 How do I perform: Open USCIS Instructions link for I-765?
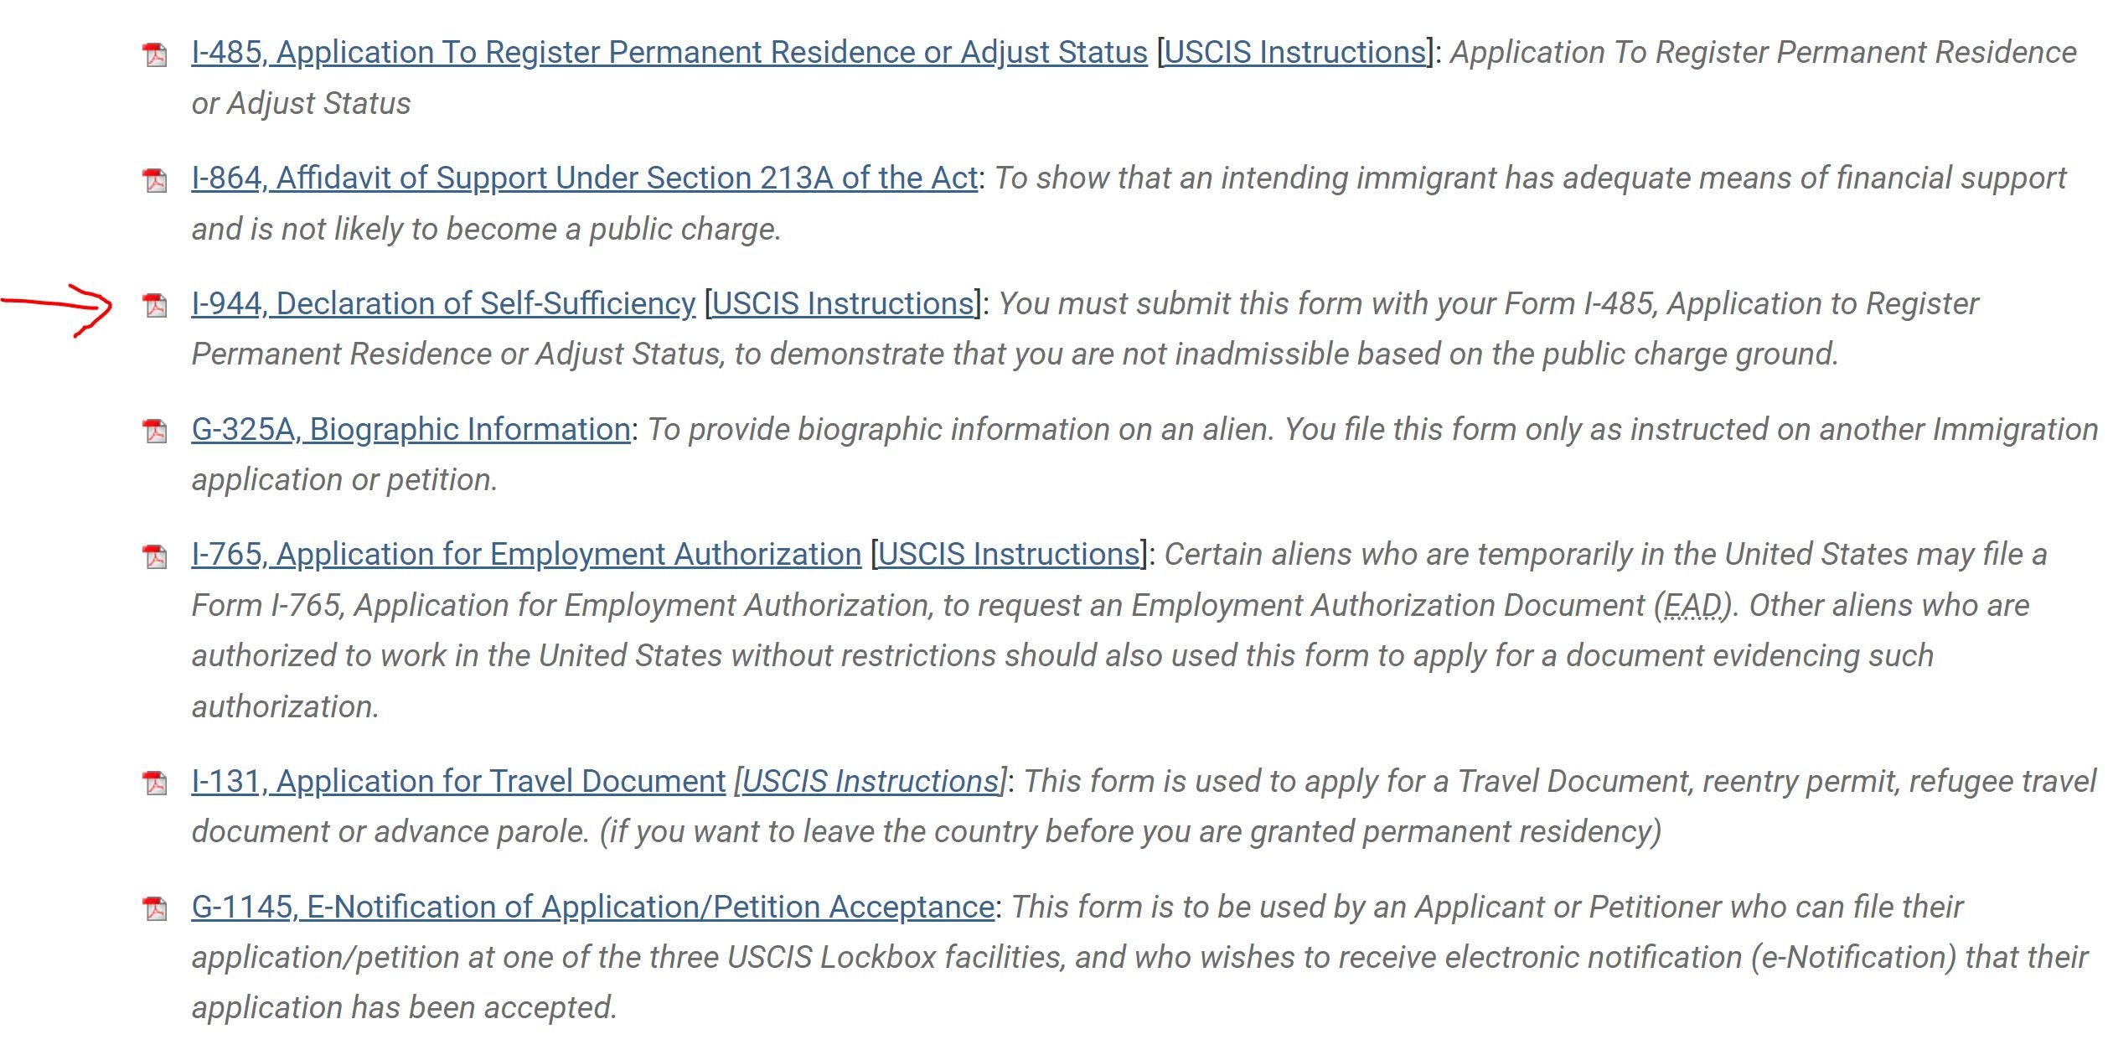pyautogui.click(x=1010, y=554)
